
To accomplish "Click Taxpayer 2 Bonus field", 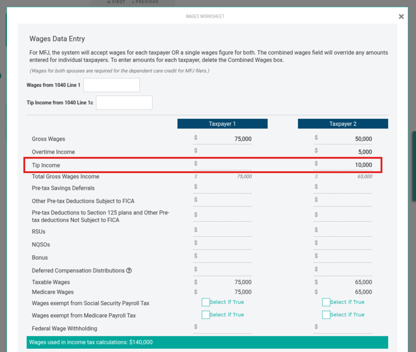I will tap(343, 257).
